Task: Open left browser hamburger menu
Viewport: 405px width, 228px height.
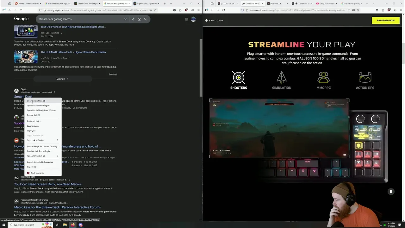Action: pos(198,10)
